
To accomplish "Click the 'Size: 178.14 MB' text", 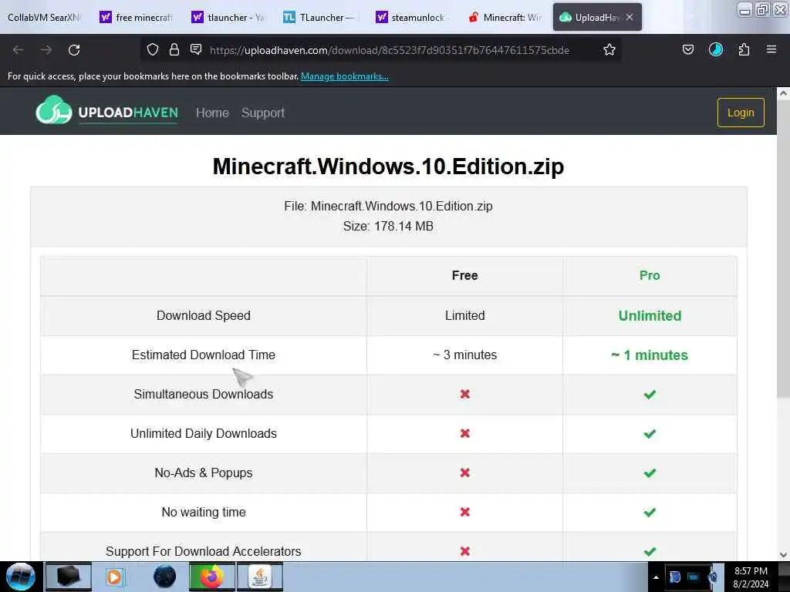I will [389, 226].
